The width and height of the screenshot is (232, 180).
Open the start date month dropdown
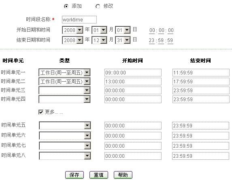coord(99,30)
